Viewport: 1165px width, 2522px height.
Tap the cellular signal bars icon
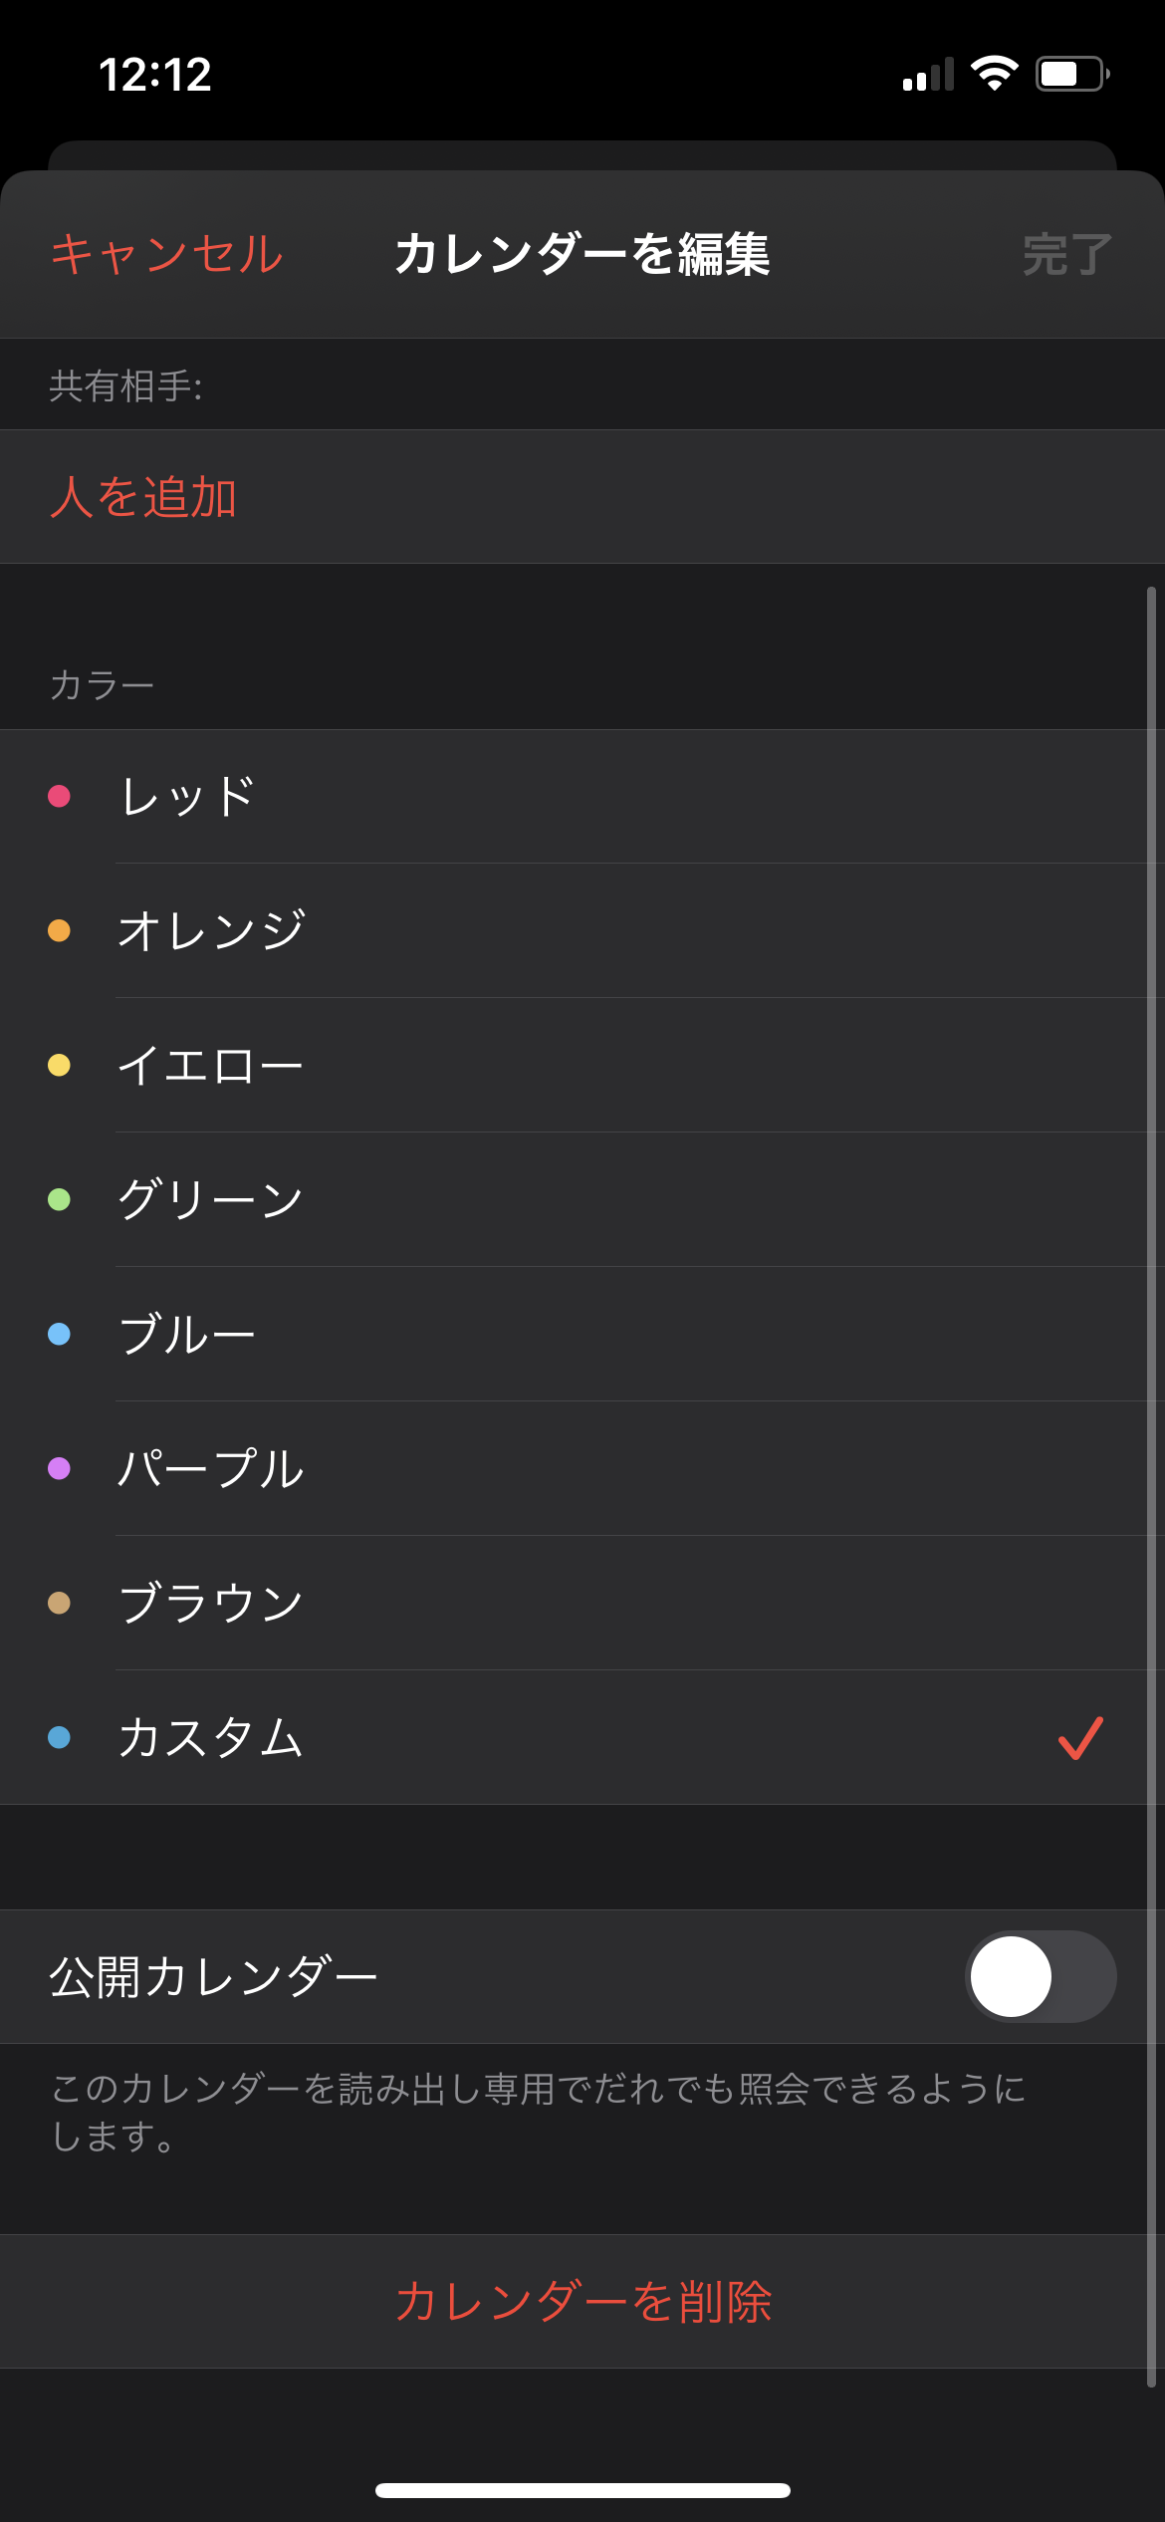(928, 75)
